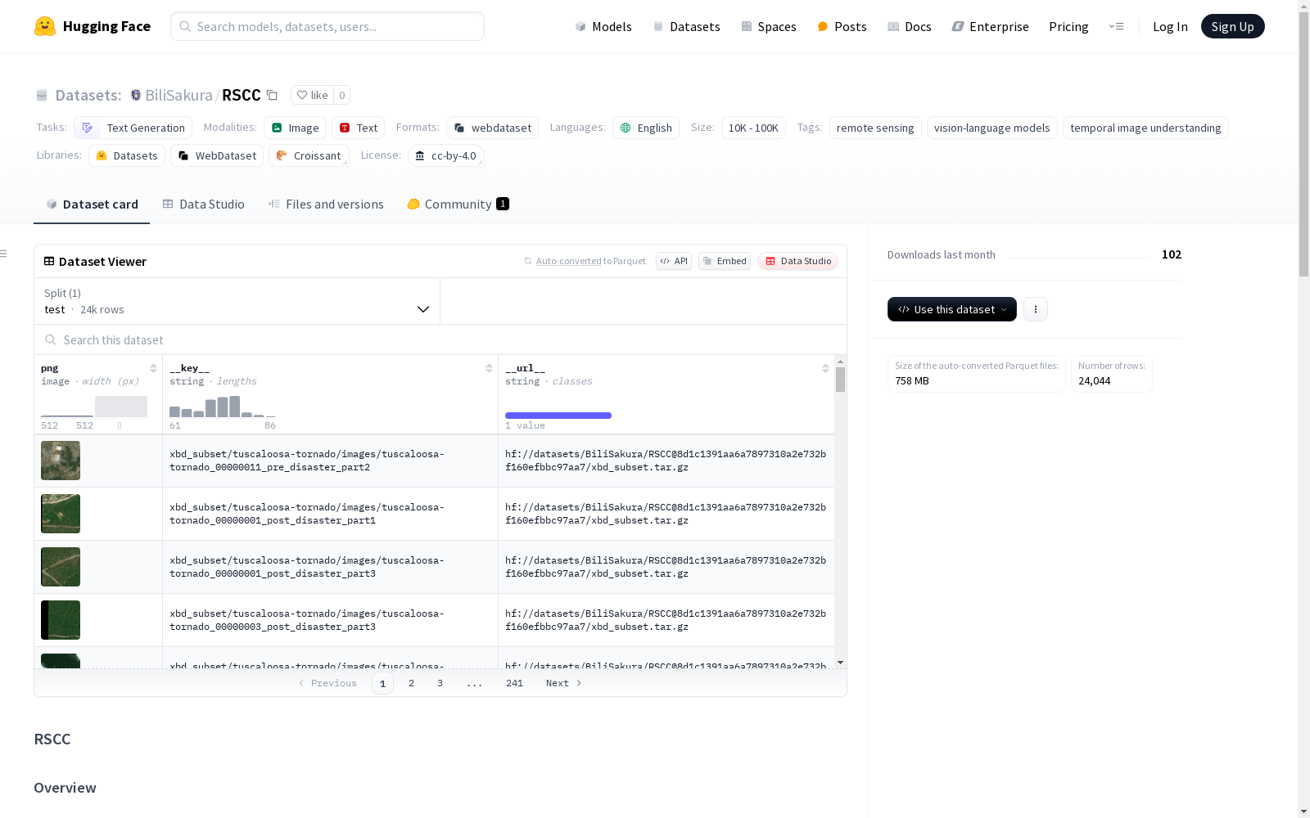Click the Datasets library tag
The image size is (1310, 818).
(127, 155)
